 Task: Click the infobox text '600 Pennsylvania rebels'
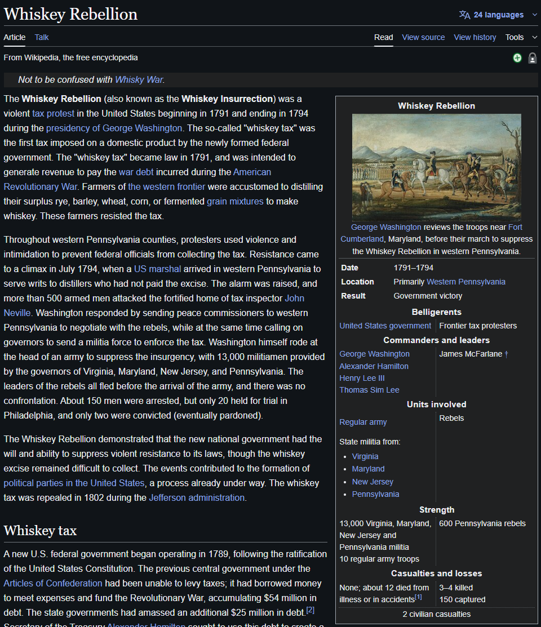pos(482,524)
